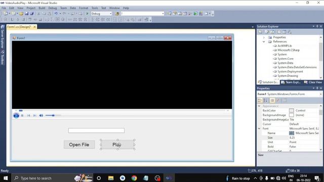Click the green Start Debugging arrow

pyautogui.click(x=87, y=14)
